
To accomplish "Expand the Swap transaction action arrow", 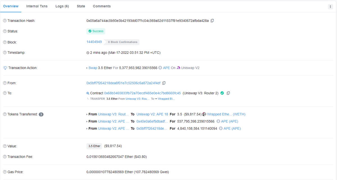I will coord(87,68).
